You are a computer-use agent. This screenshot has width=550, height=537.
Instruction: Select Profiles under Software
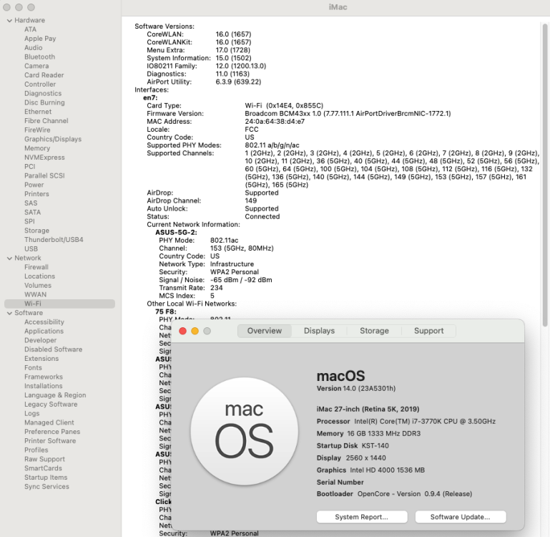pos(36,450)
